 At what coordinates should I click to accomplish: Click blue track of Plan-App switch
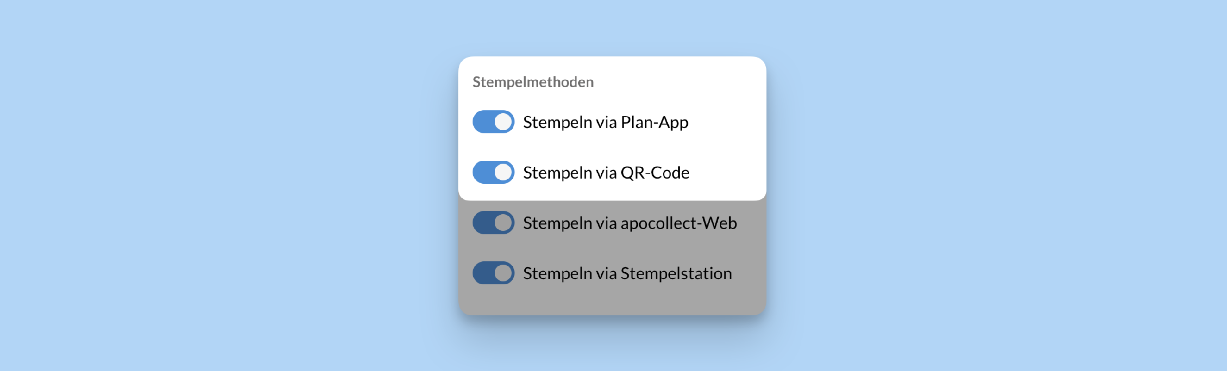482,122
